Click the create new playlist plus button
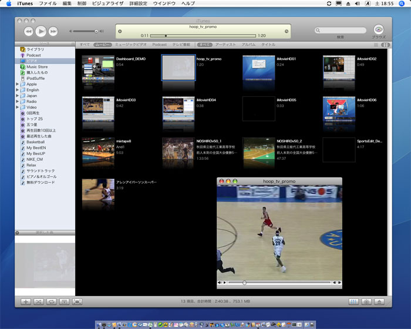 click(26, 302)
